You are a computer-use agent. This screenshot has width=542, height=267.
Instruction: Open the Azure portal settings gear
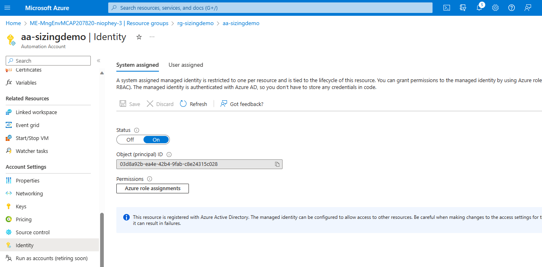coord(495,8)
